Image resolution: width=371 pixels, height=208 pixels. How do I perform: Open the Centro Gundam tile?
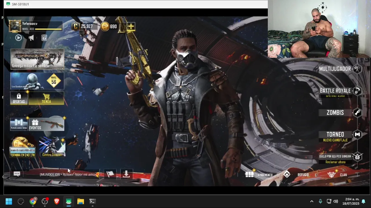pos(52,147)
